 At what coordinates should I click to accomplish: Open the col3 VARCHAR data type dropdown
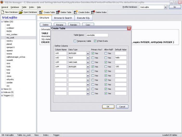[88, 62]
